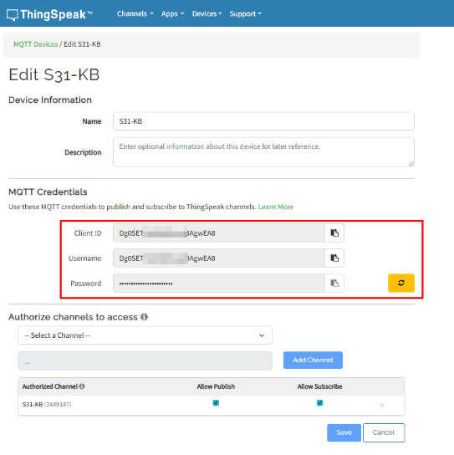Click the ThingSpeak logo icon
The height and width of the screenshot is (455, 454).
pos(13,15)
